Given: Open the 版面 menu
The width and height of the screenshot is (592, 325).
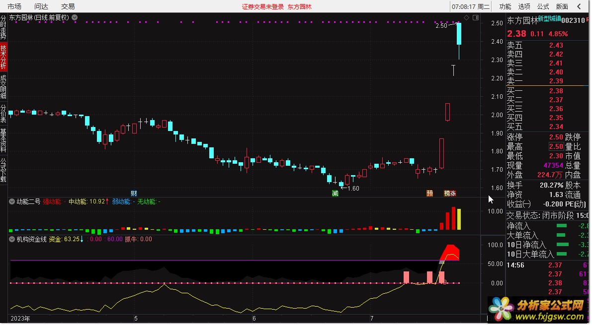Looking at the screenshot, I should pyautogui.click(x=562, y=6).
